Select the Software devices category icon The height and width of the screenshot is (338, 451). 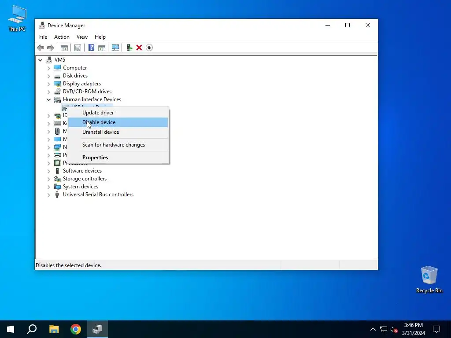[57, 171]
